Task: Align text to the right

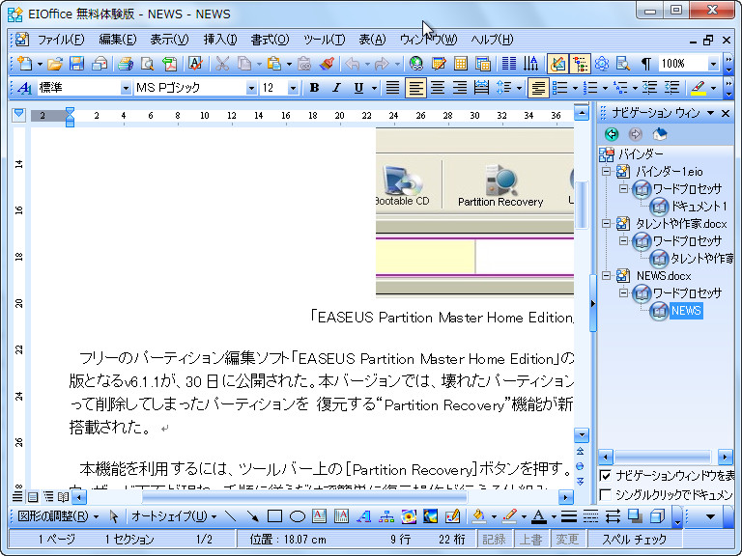Action: pos(460,88)
